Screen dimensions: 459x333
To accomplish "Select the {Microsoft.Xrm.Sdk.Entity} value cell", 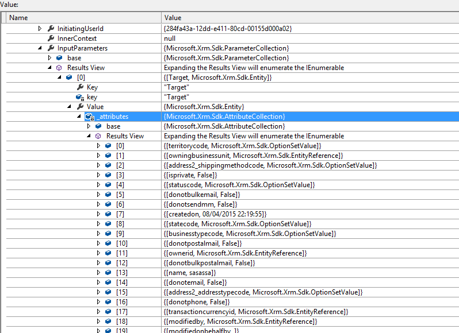I will [204, 107].
